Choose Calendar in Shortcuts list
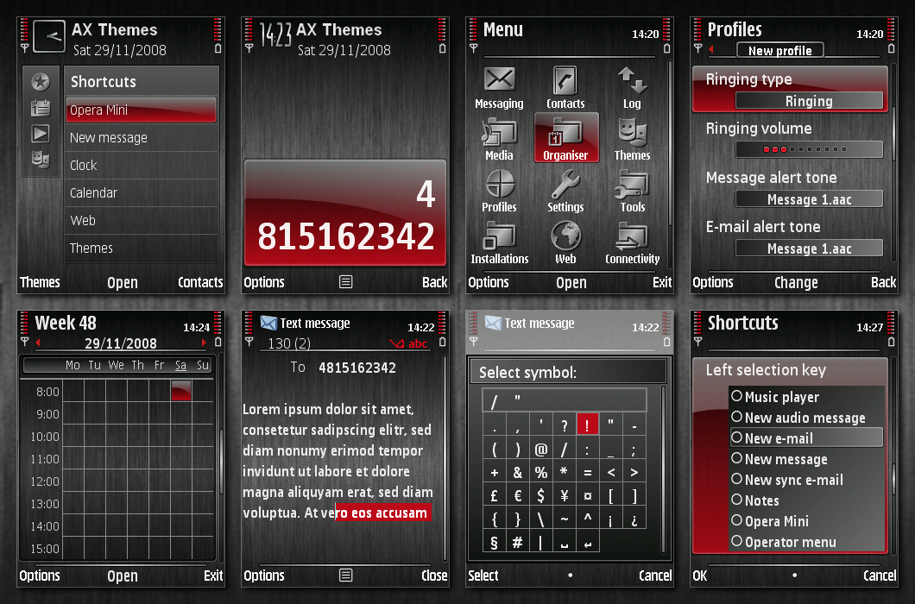 coord(141,192)
